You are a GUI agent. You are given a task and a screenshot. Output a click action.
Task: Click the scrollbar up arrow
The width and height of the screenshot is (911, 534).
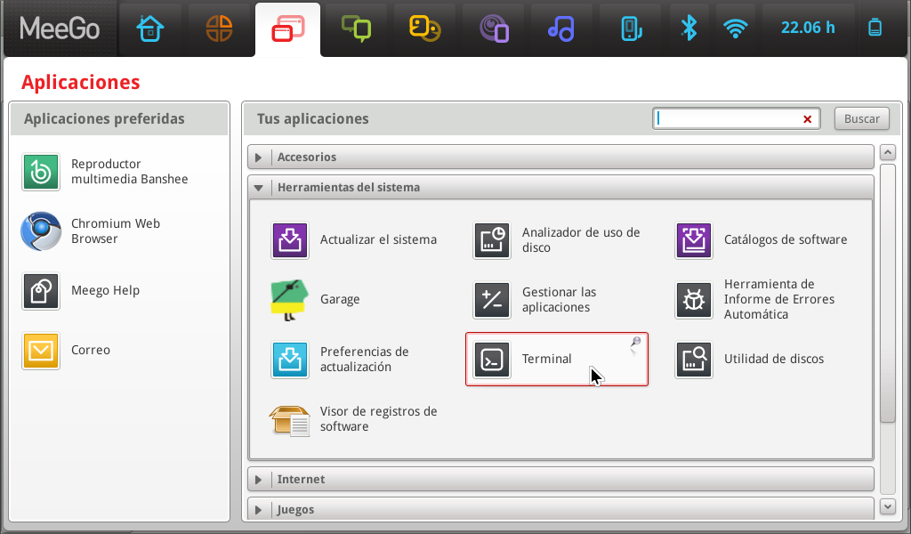[887, 153]
